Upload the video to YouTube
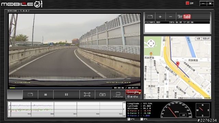The height and width of the screenshot is (123, 219). [184, 17]
